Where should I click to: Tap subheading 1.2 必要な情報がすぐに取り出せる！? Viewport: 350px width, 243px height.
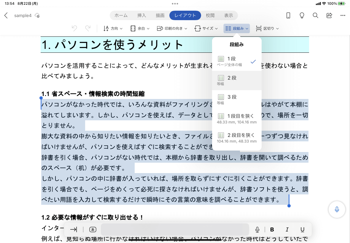(93, 217)
